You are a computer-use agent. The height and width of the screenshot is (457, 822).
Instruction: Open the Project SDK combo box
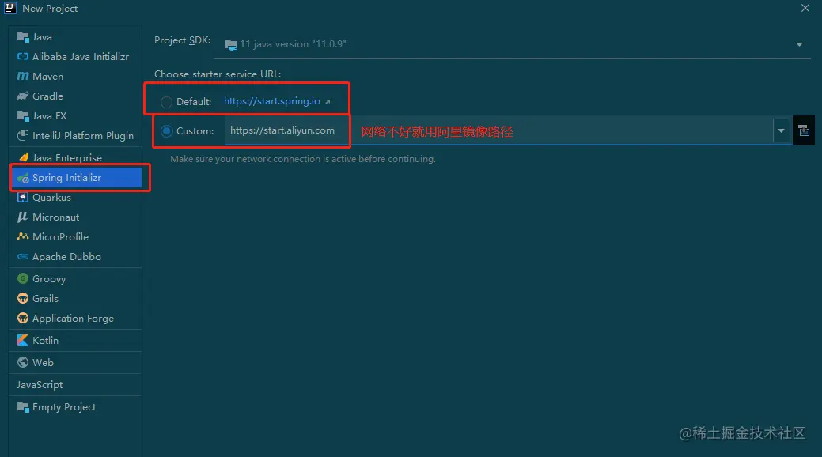tap(512, 44)
